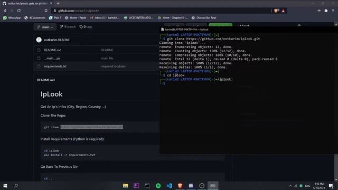Open the 1 branch link

click(68, 27)
